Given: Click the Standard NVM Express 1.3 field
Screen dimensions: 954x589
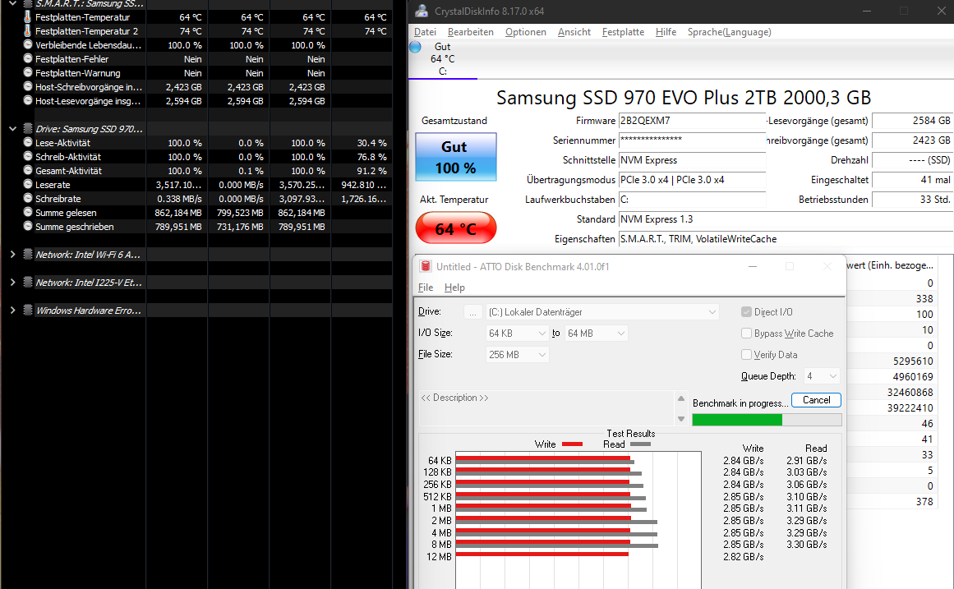Looking at the screenshot, I should pyautogui.click(x=786, y=219).
